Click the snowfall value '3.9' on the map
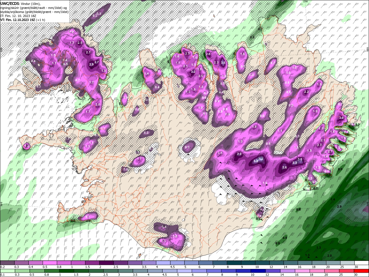Screen dimensions: 369x277 coord(255,161)
